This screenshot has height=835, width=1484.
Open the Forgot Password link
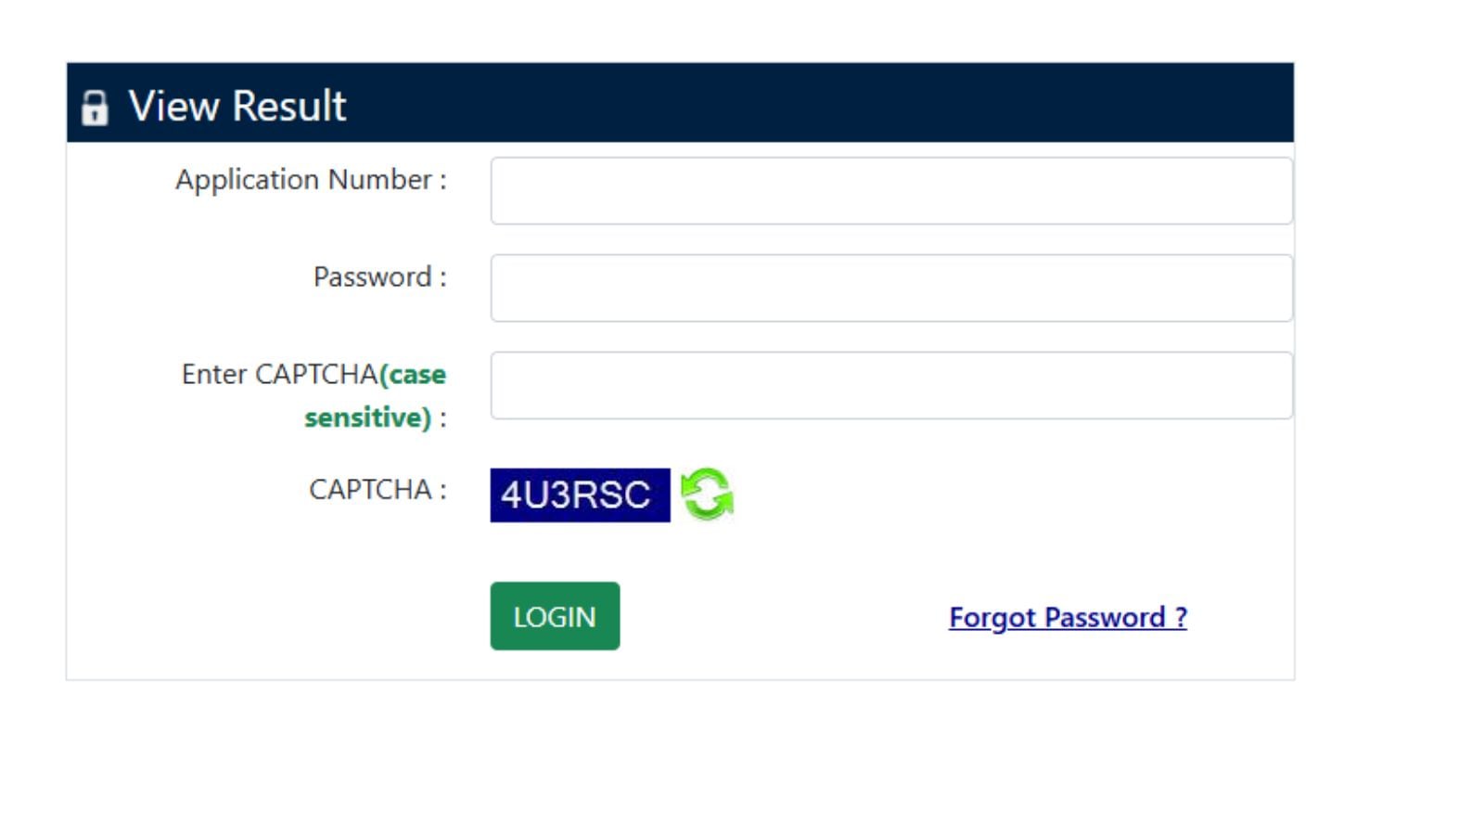1068,617
